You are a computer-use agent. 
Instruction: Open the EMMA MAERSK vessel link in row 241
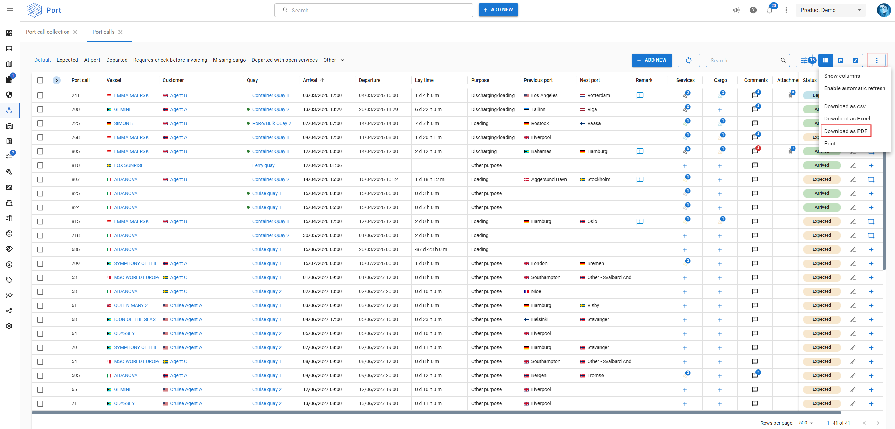131,95
